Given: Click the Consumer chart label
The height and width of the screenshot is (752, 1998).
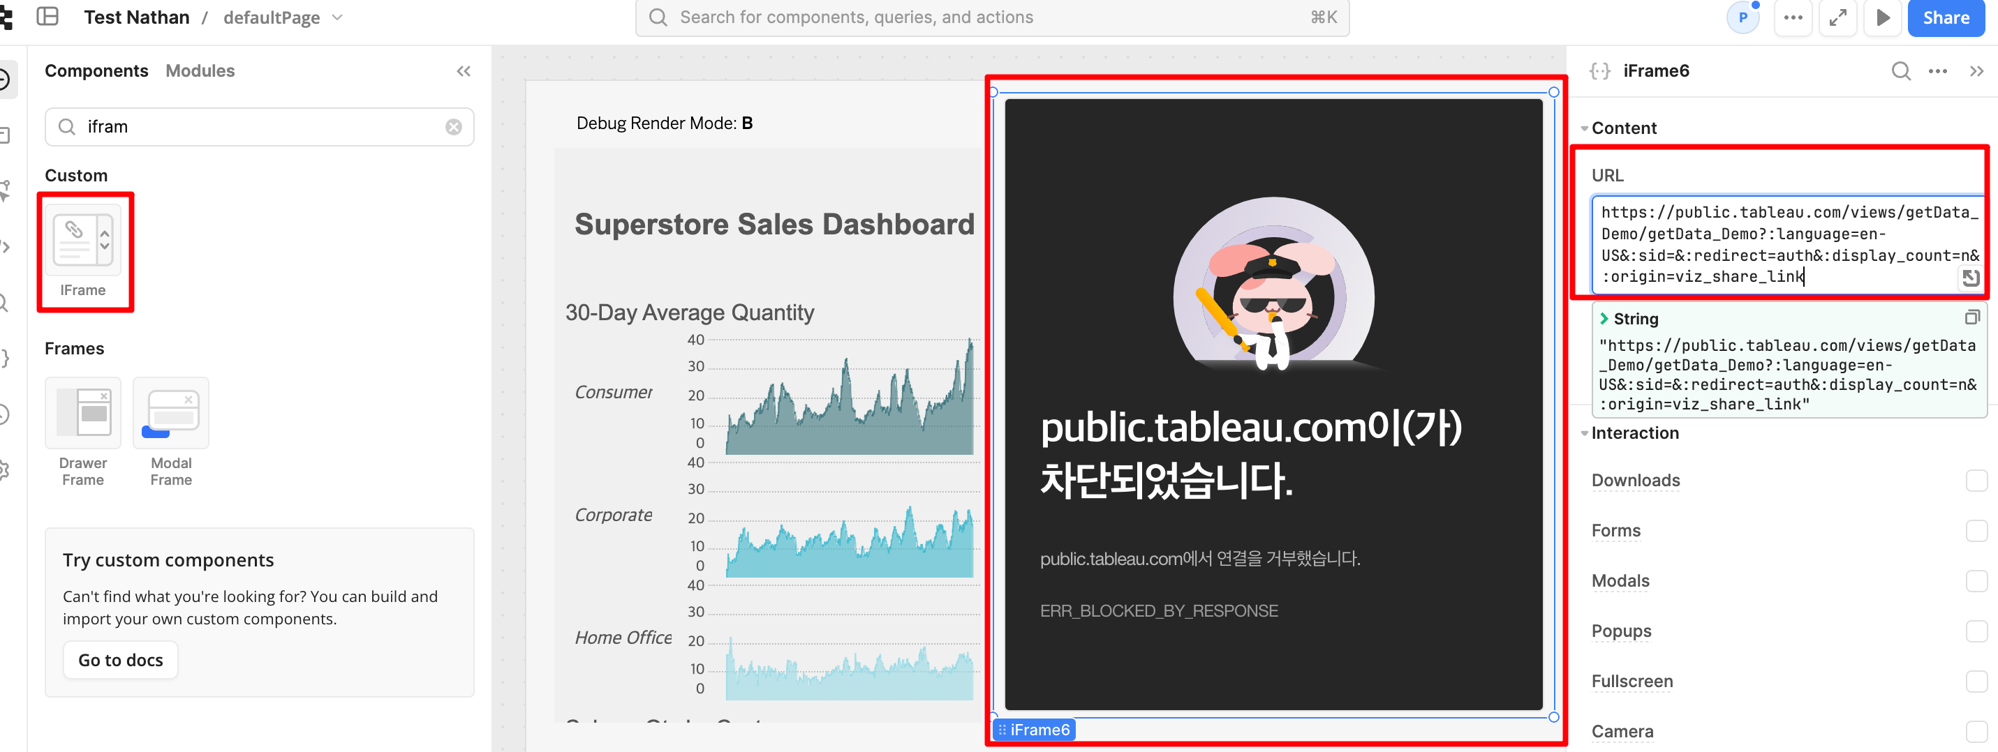Looking at the screenshot, I should (x=613, y=392).
